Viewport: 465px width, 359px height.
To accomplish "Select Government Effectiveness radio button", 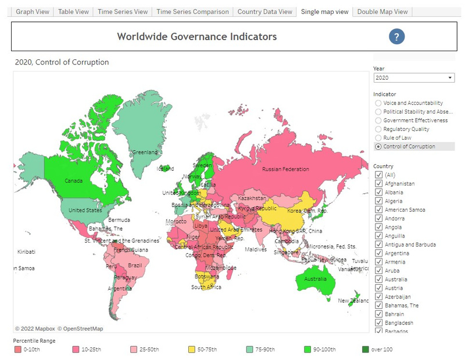I will pos(378,120).
